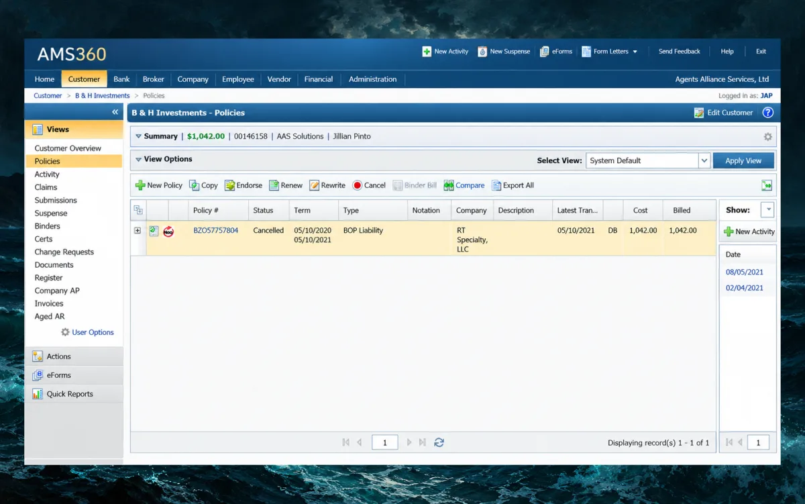Click the expand-all icon in grid header
This screenshot has height=504, width=805.
pos(138,210)
